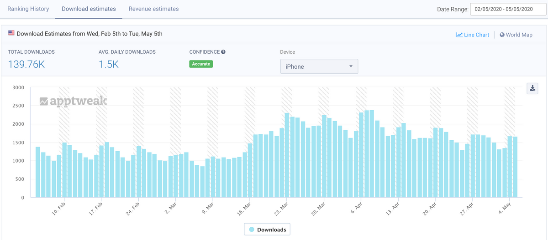The width and height of the screenshot is (548, 240).
Task: Click the Downloads legend color dot
Action: (x=251, y=230)
